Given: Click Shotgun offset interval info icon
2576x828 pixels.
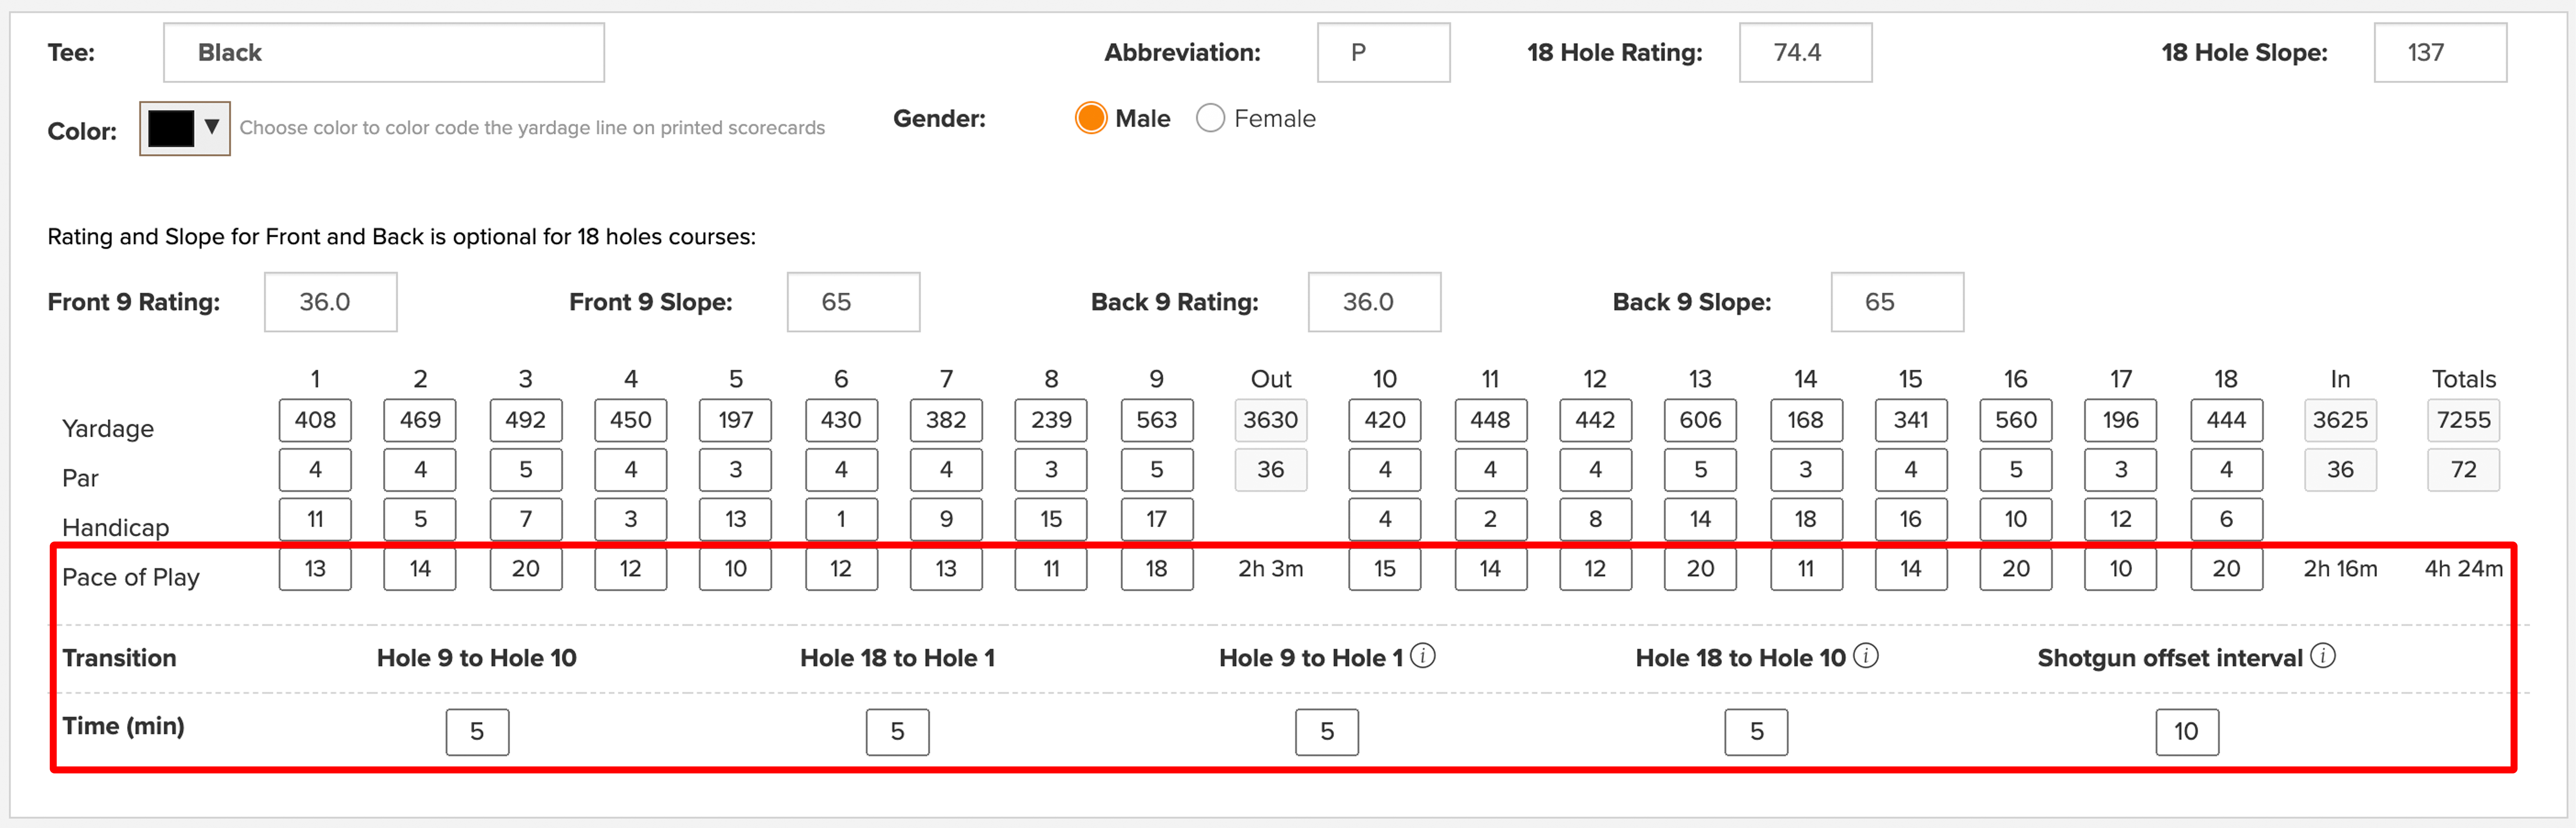Looking at the screenshot, I should 2323,656.
